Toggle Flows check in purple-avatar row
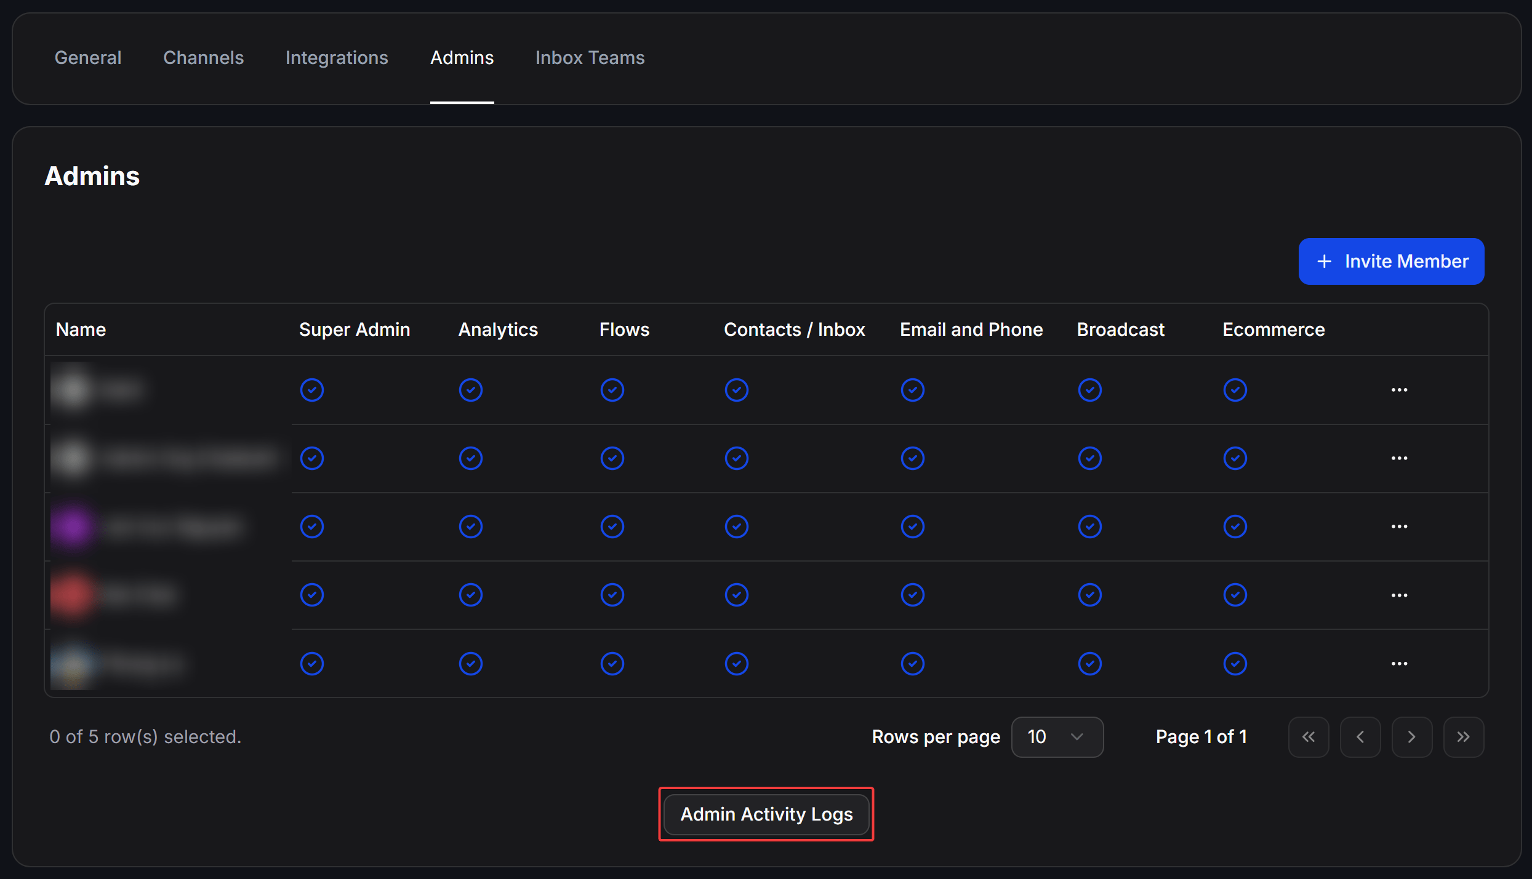 coord(612,527)
